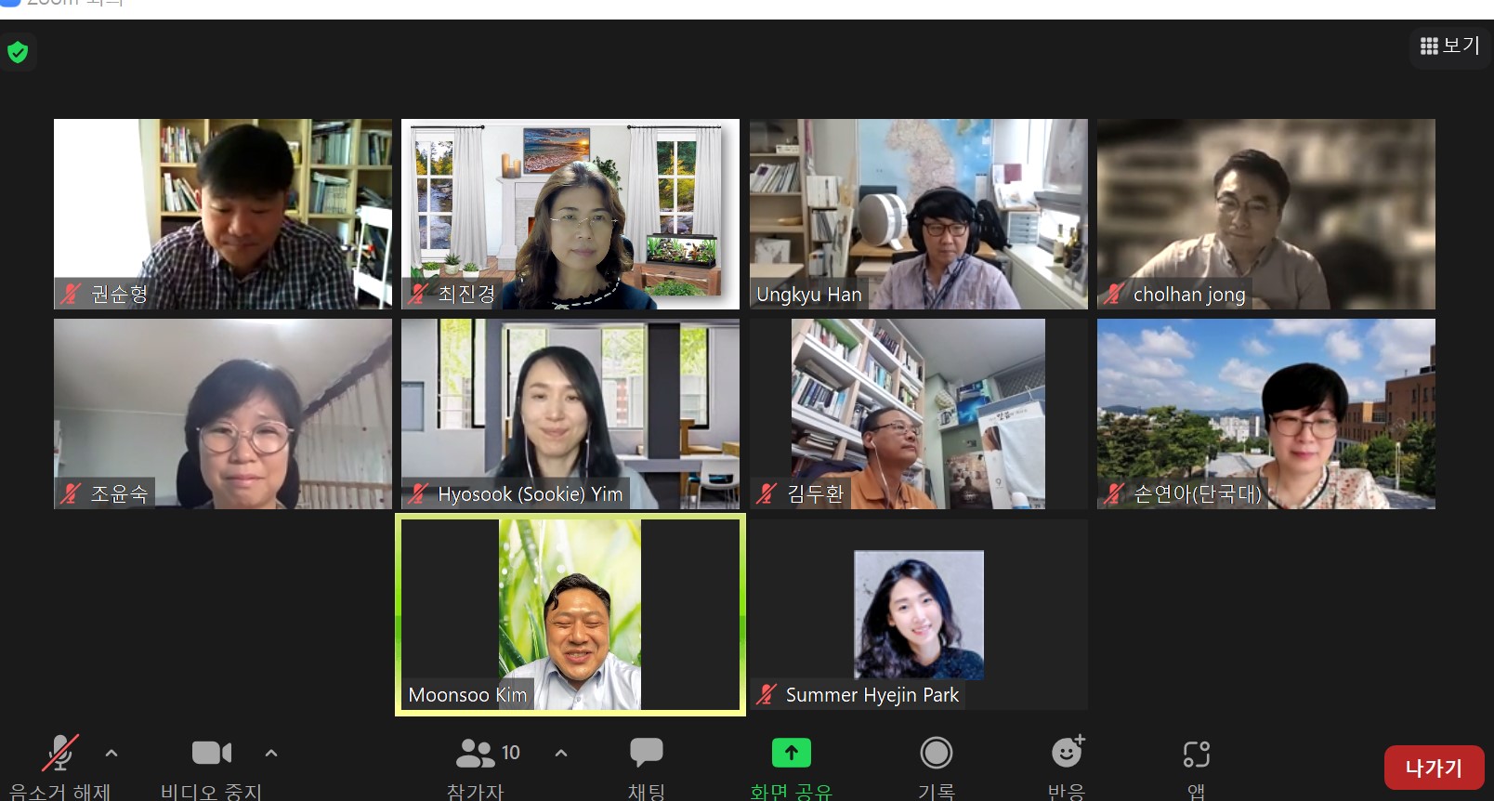The width and height of the screenshot is (1494, 801).
Task: Expand arrow next to participants count
Action: pyautogui.click(x=561, y=753)
